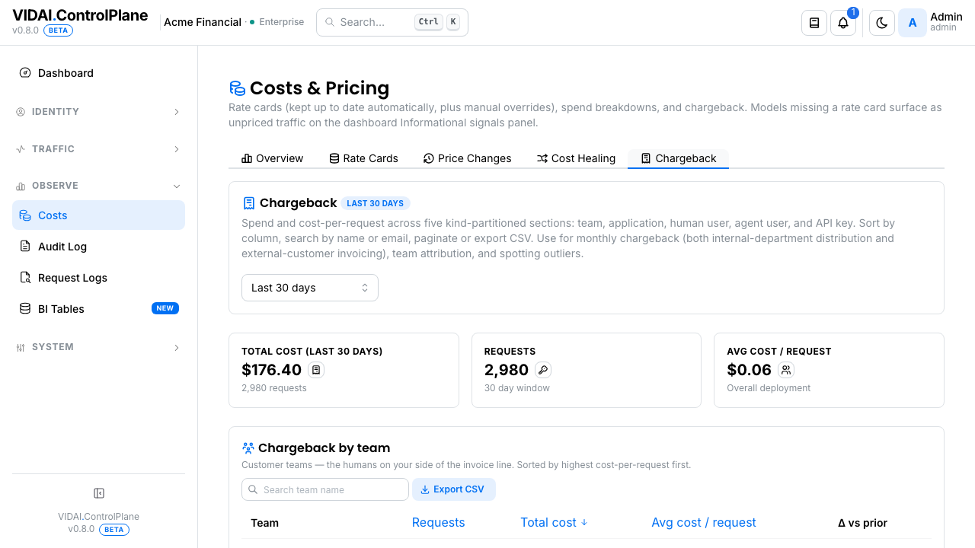Image resolution: width=975 pixels, height=548 pixels.
Task: Open notifications bell icon
Action: click(x=843, y=23)
